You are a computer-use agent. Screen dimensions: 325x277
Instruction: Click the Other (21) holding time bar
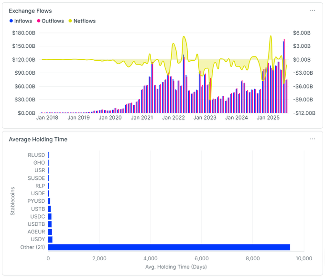pyautogui.click(x=169, y=247)
